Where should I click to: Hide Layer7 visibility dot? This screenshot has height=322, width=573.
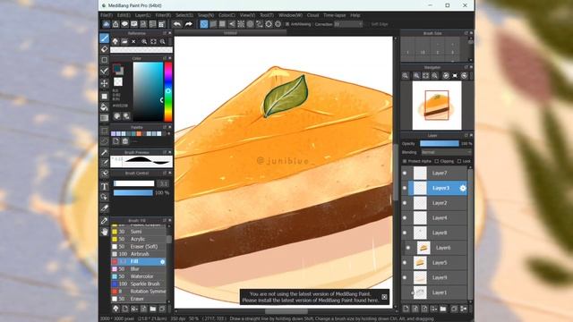pyautogui.click(x=405, y=173)
